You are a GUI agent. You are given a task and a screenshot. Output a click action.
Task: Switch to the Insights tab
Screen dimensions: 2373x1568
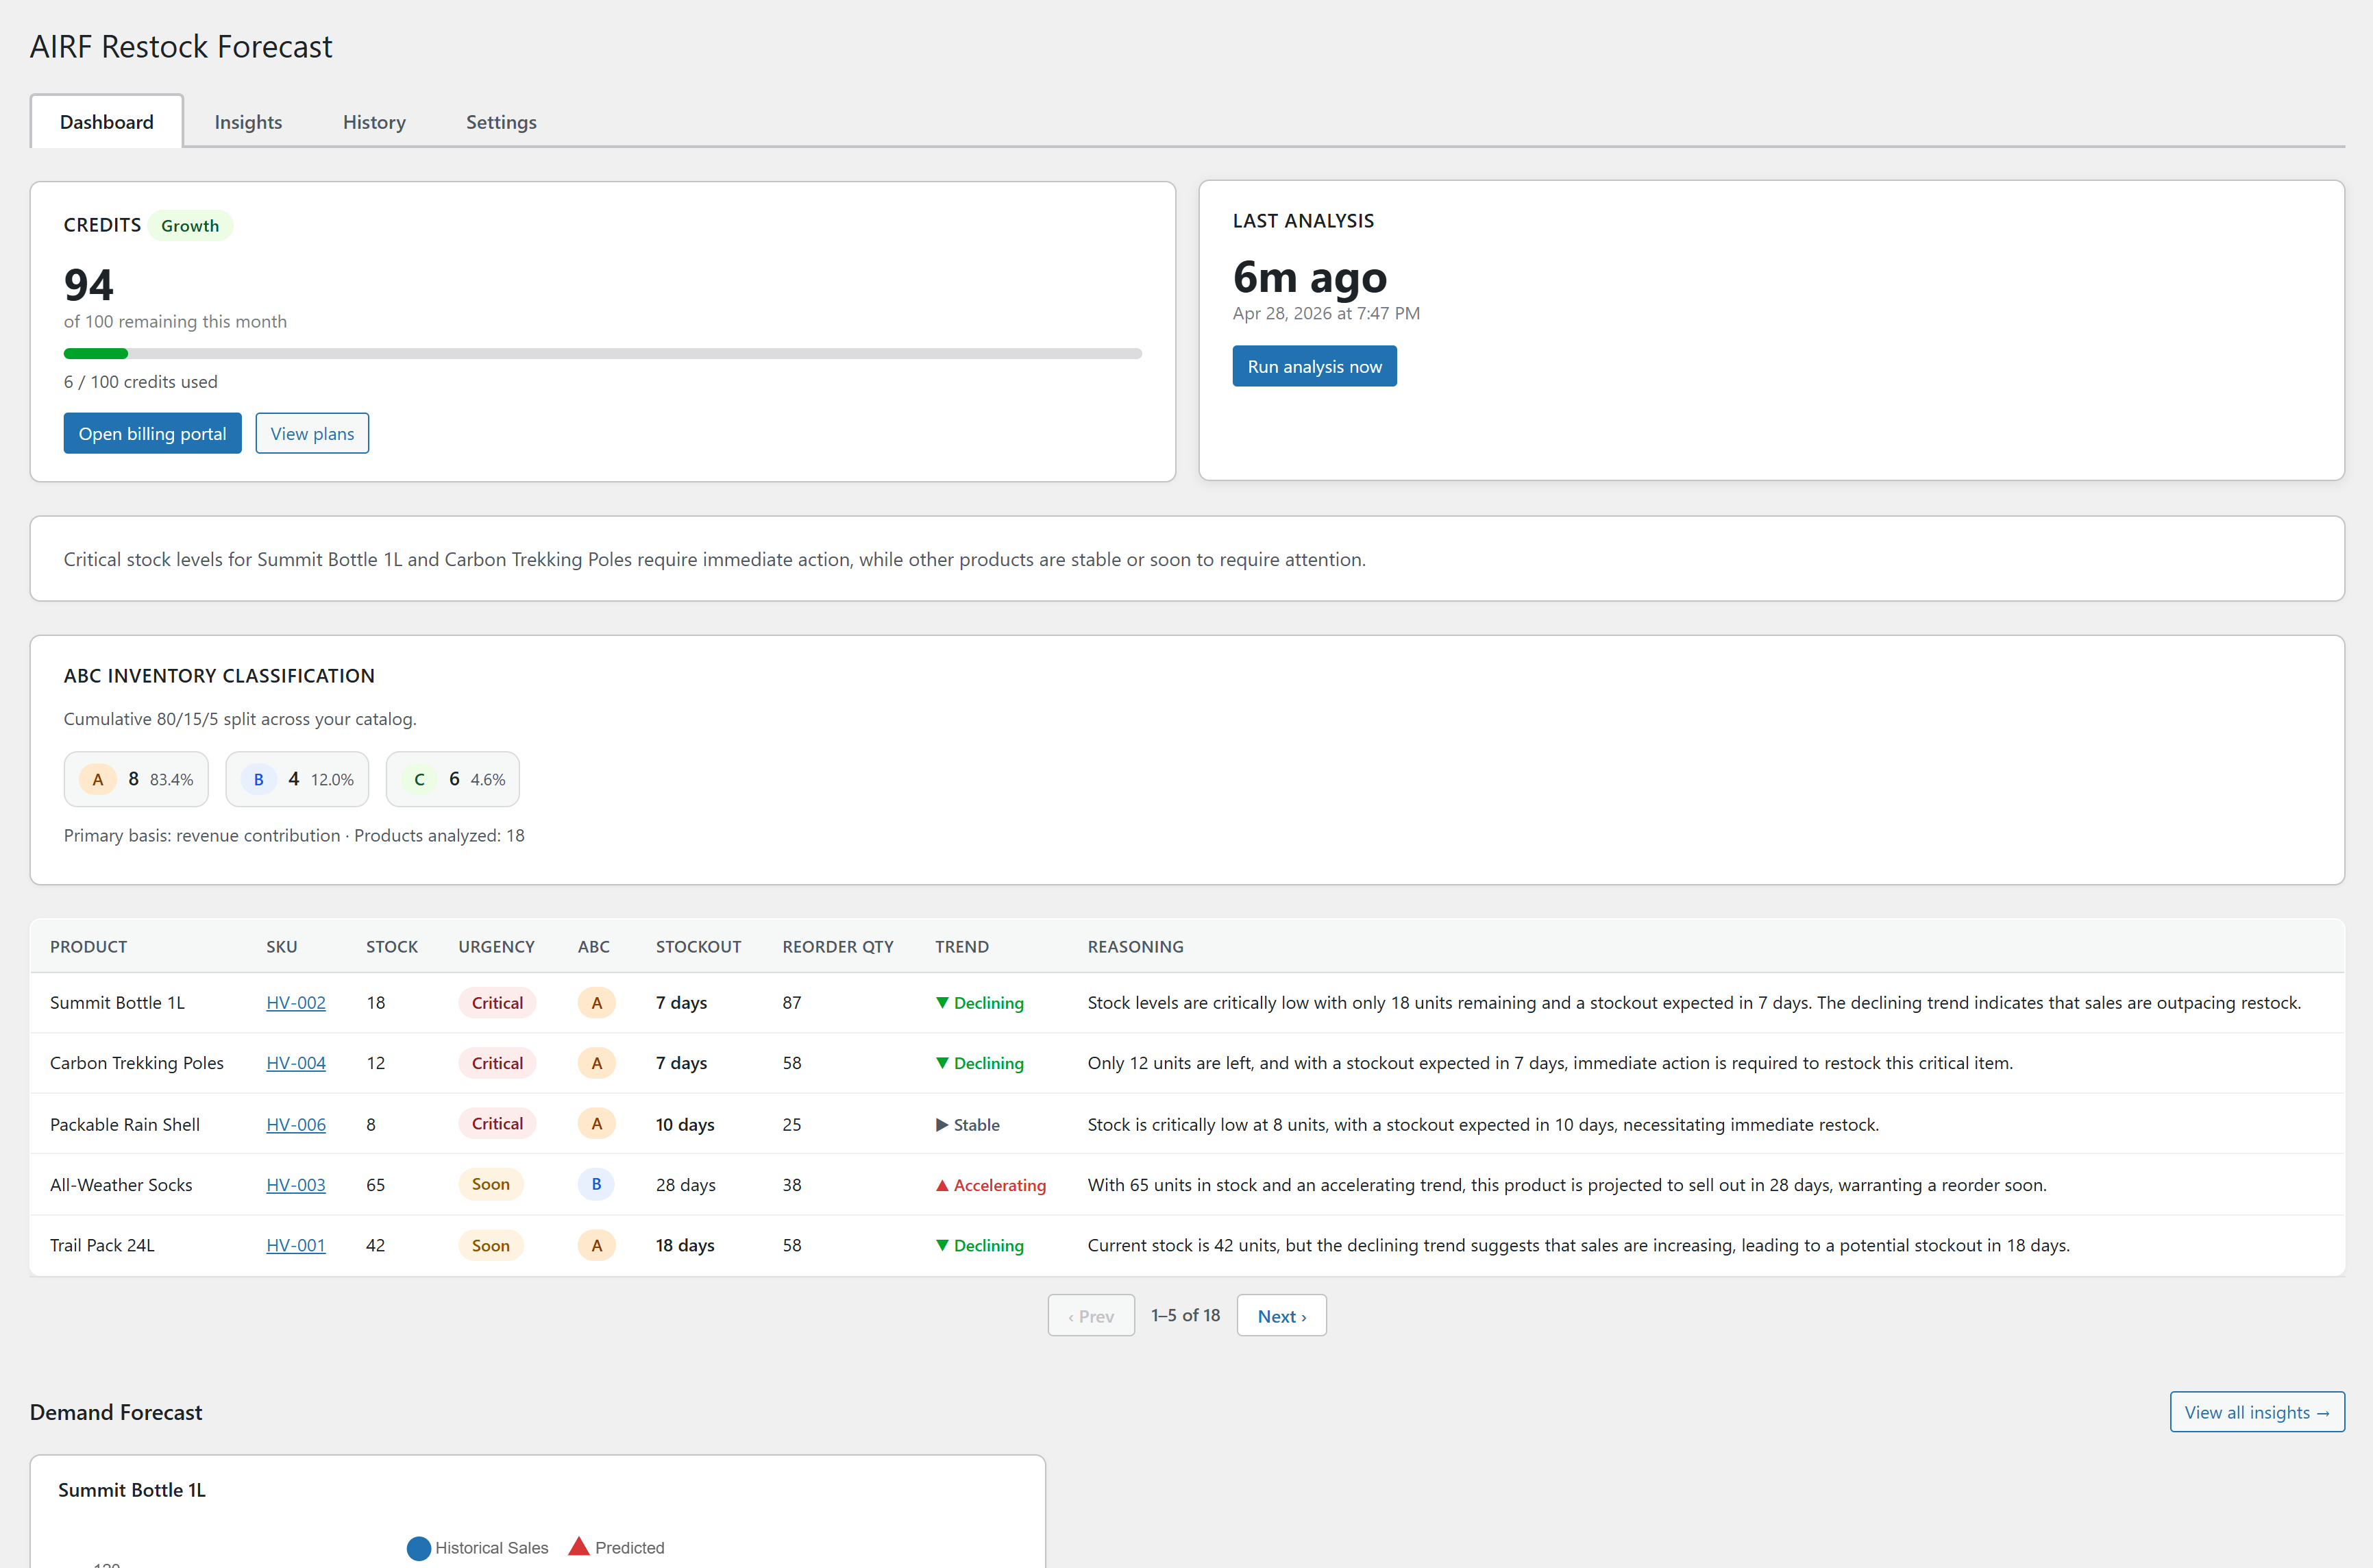point(248,122)
